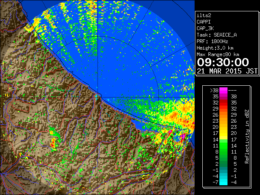Pick the cyan -7 dBZ legend color

pos(223,182)
